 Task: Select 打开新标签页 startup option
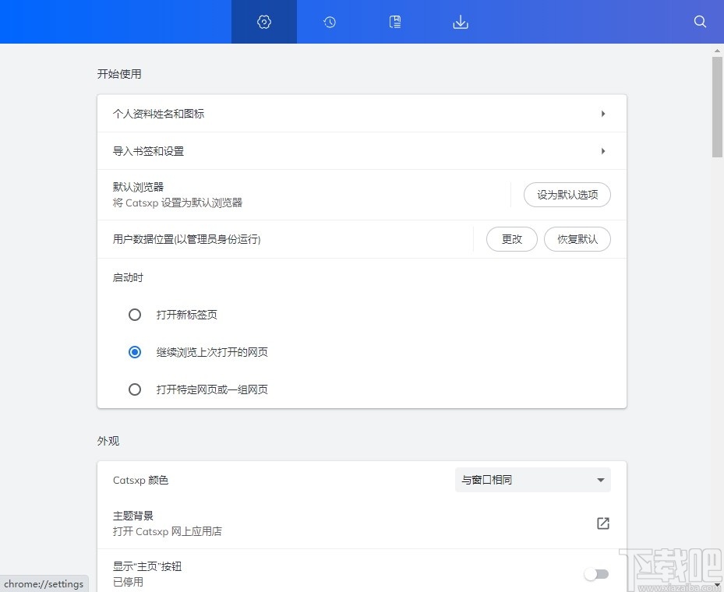pyautogui.click(x=134, y=315)
